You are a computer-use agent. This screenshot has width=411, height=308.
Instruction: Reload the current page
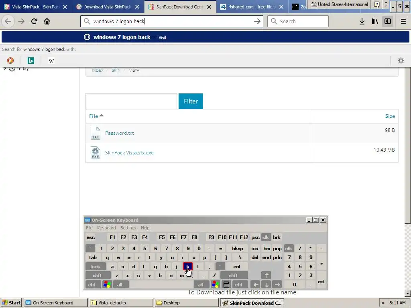coord(34,21)
